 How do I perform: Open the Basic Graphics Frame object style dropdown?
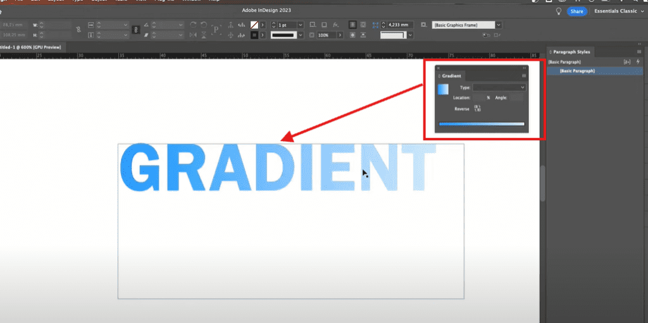pos(499,25)
